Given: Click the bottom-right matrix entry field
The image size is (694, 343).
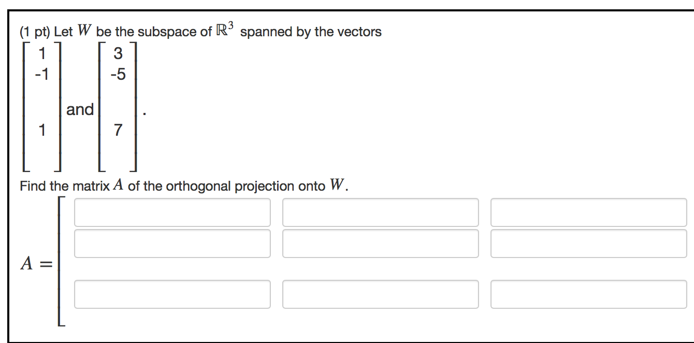Looking at the screenshot, I should pyautogui.click(x=588, y=294).
